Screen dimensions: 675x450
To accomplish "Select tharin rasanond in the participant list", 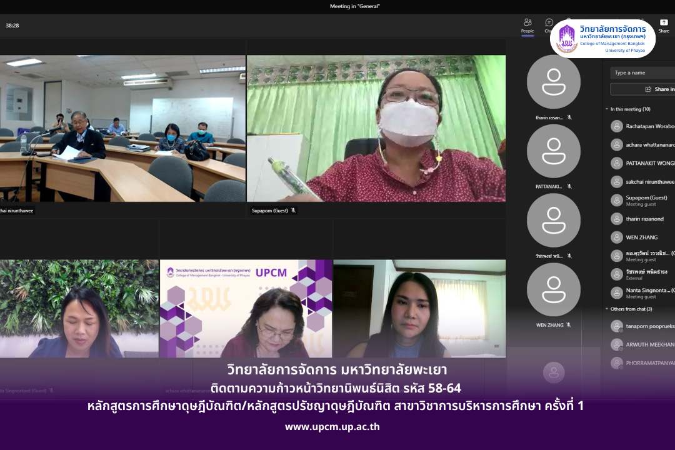I will pyautogui.click(x=644, y=219).
